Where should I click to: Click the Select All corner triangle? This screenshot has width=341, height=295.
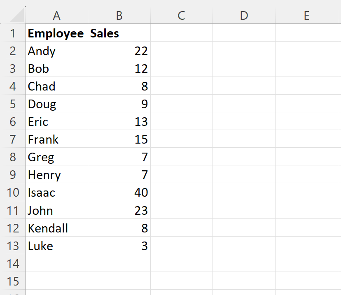tap(17, 15)
